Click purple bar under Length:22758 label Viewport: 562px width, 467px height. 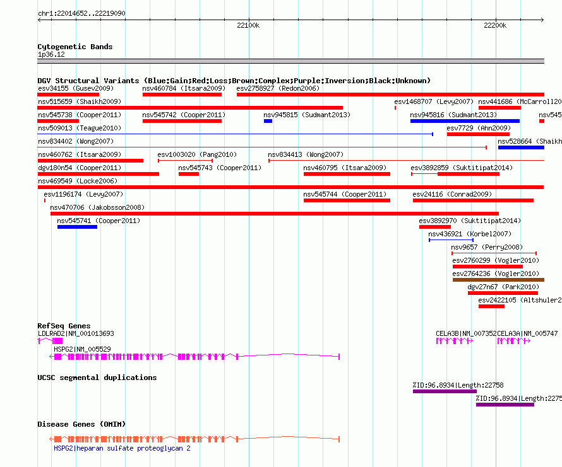pyautogui.click(x=445, y=391)
